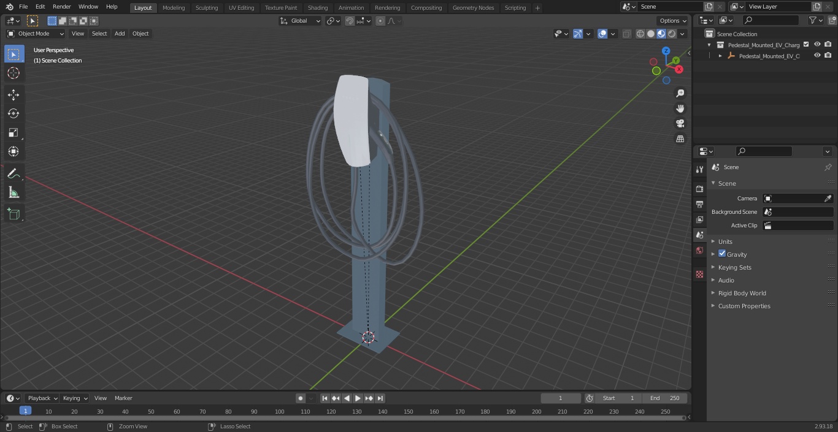838x432 pixels.
Task: Open the World properties tab
Action: pyautogui.click(x=699, y=251)
